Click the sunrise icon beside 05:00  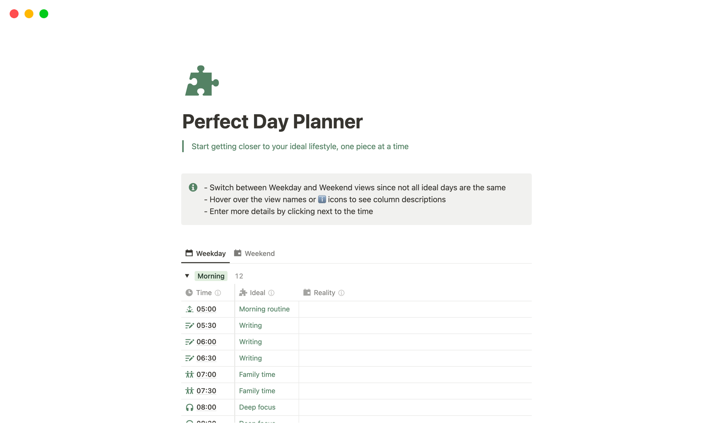(x=189, y=309)
